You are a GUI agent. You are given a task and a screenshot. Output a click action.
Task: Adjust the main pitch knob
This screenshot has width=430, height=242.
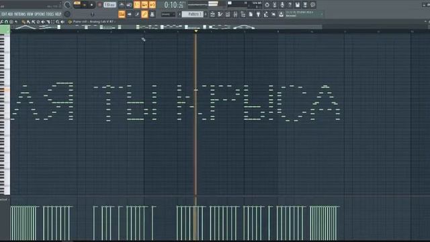pos(67,14)
